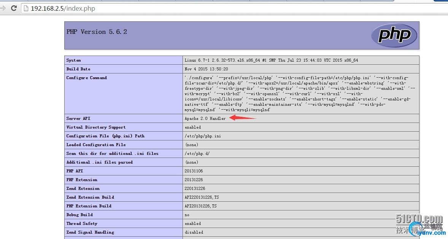Click the '220131226' value
Viewport: 448px width, 239px height.
coord(195,188)
